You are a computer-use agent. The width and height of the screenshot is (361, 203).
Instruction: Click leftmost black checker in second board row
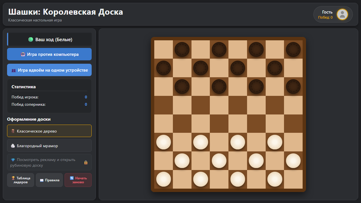[x=164, y=68]
